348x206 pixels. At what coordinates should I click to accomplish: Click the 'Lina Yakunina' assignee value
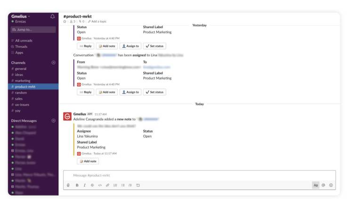(87, 136)
